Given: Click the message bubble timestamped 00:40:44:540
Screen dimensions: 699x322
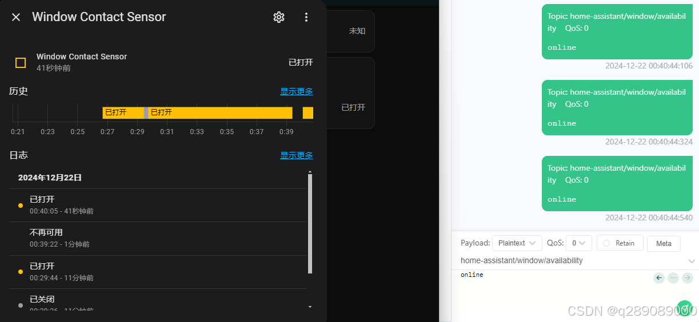Looking at the screenshot, I should [617, 183].
